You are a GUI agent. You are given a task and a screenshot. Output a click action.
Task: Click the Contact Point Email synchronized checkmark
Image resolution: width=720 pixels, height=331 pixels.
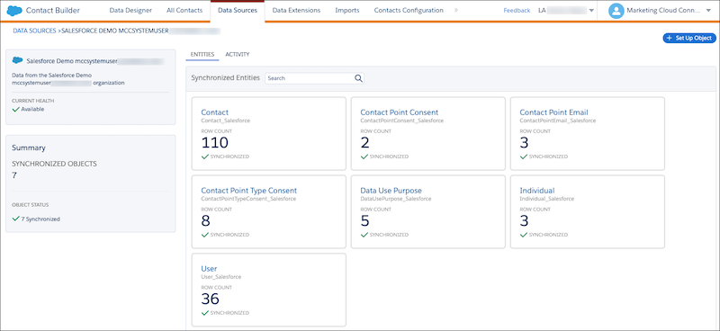tap(524, 157)
